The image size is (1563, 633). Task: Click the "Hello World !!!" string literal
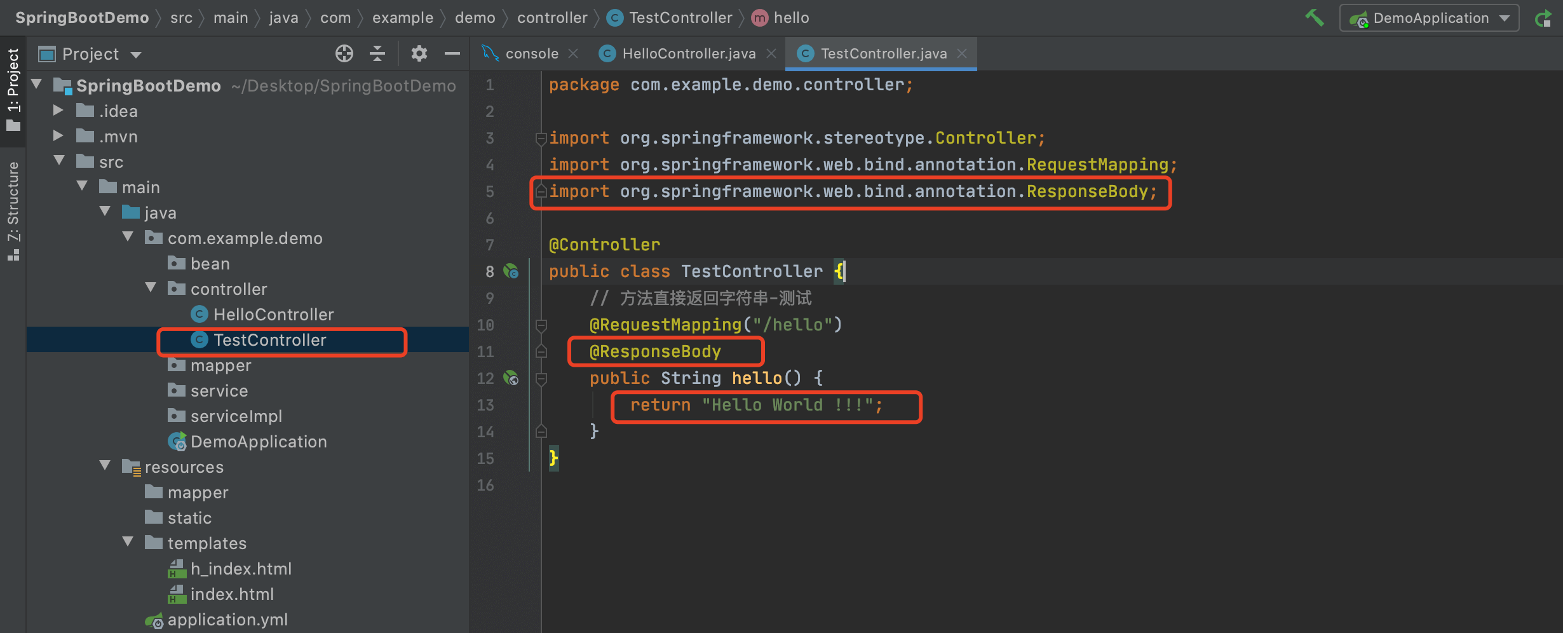point(787,405)
